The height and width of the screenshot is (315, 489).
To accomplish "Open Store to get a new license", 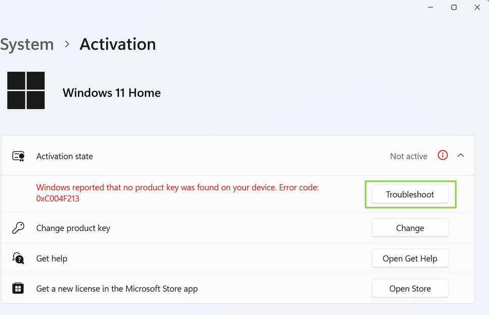I will coord(410,288).
